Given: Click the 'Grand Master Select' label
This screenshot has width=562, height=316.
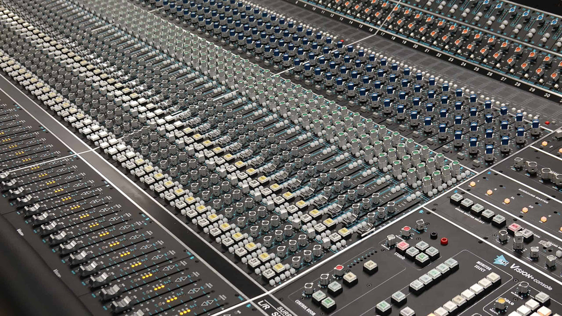Looking at the screenshot, I should click(469, 215).
